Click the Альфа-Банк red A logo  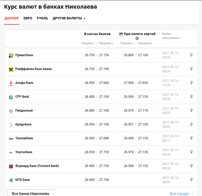point(11,83)
